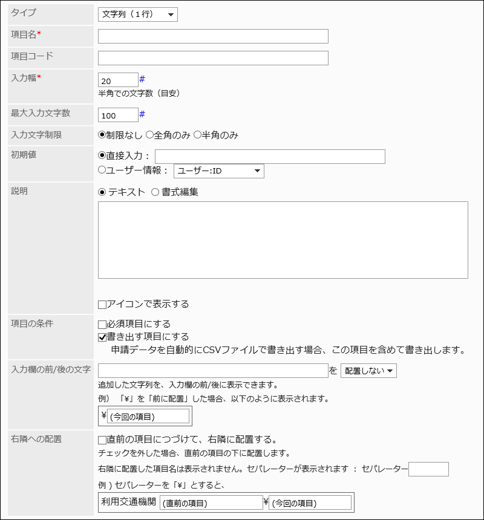
Task: Tick 直前の項目につづけて、右隣に配置する checkbox
Action: coord(102,440)
